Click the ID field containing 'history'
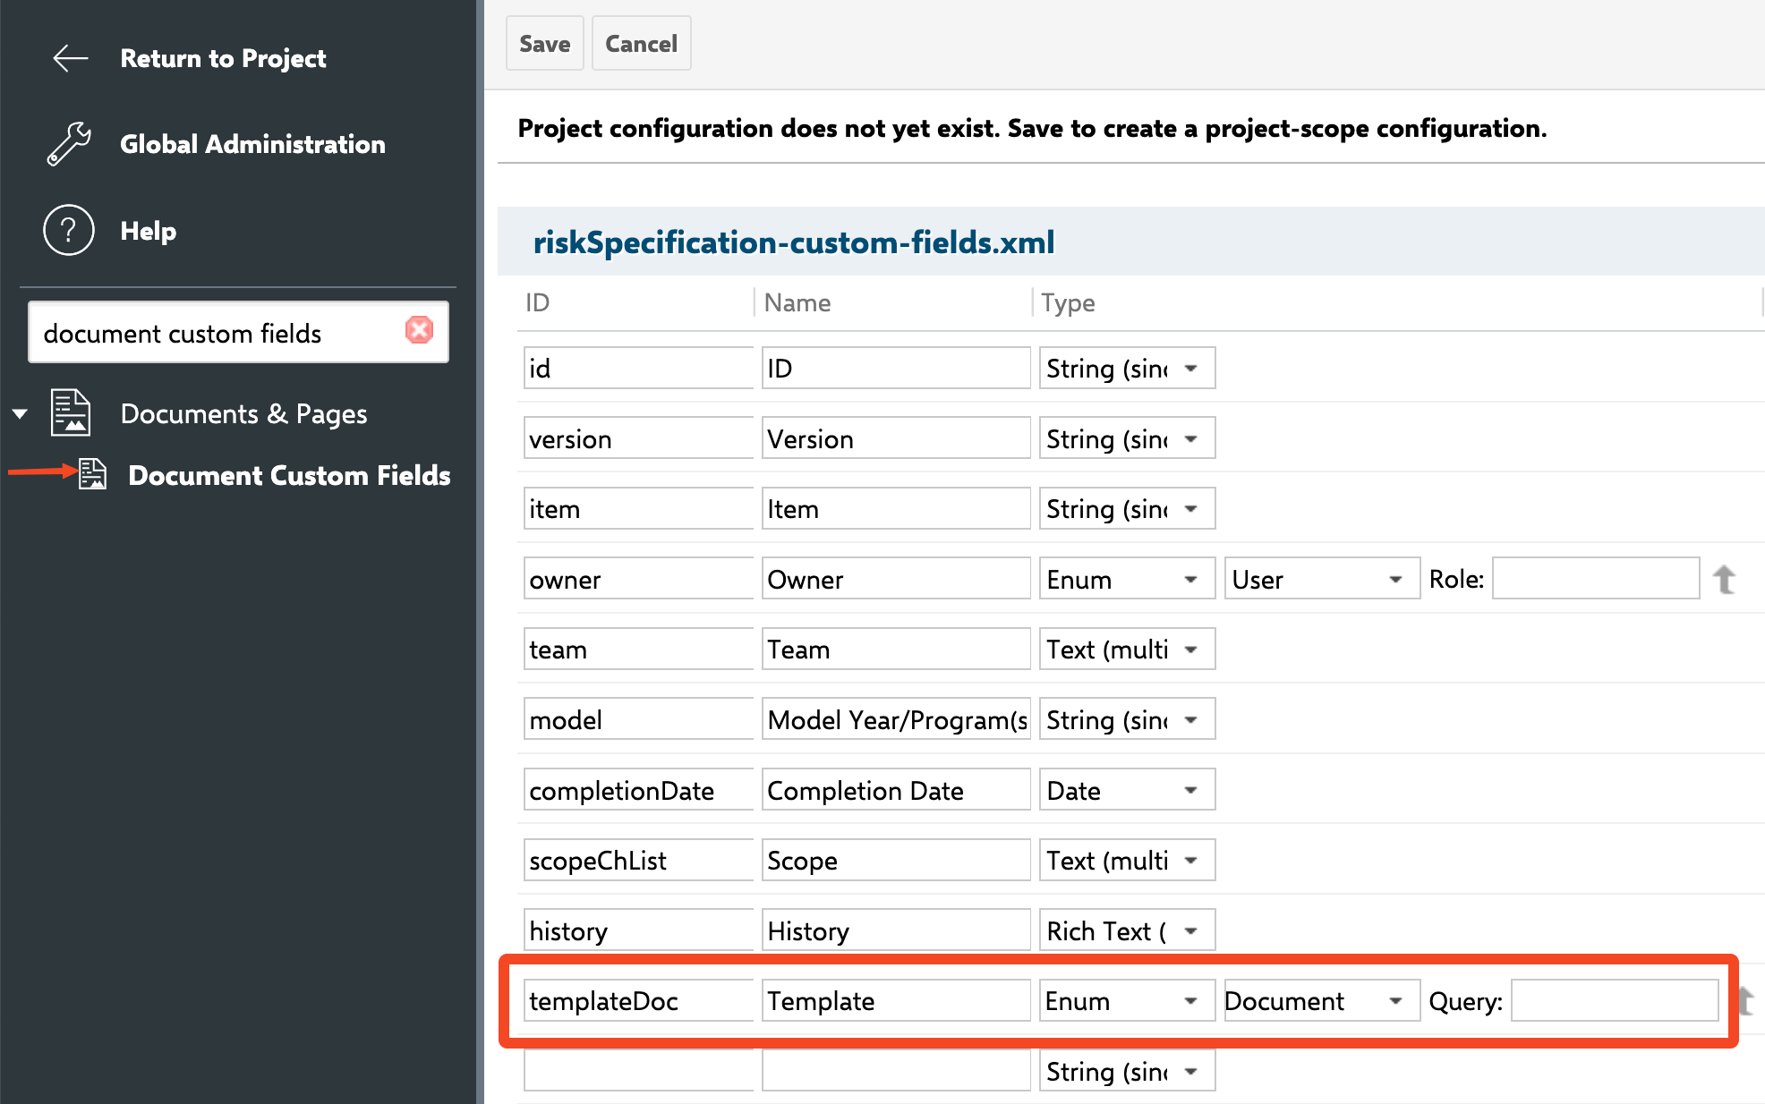 point(638,930)
